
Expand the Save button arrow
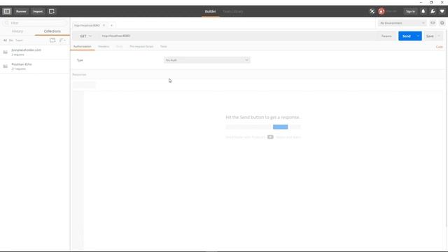tap(439, 36)
